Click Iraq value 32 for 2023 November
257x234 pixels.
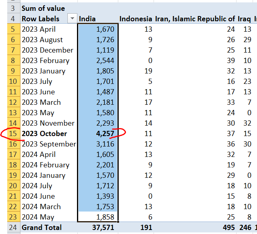247,123
